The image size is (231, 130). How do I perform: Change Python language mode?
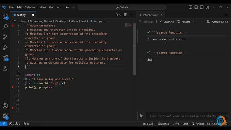tap(200, 124)
